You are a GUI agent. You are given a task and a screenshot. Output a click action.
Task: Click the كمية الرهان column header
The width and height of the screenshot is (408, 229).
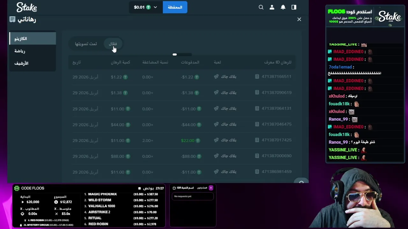click(x=120, y=62)
